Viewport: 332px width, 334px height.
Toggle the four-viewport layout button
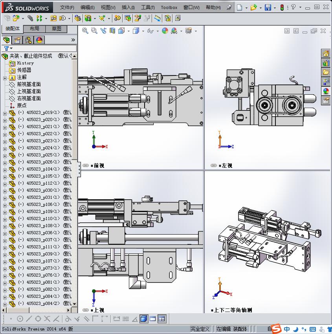click(162, 319)
